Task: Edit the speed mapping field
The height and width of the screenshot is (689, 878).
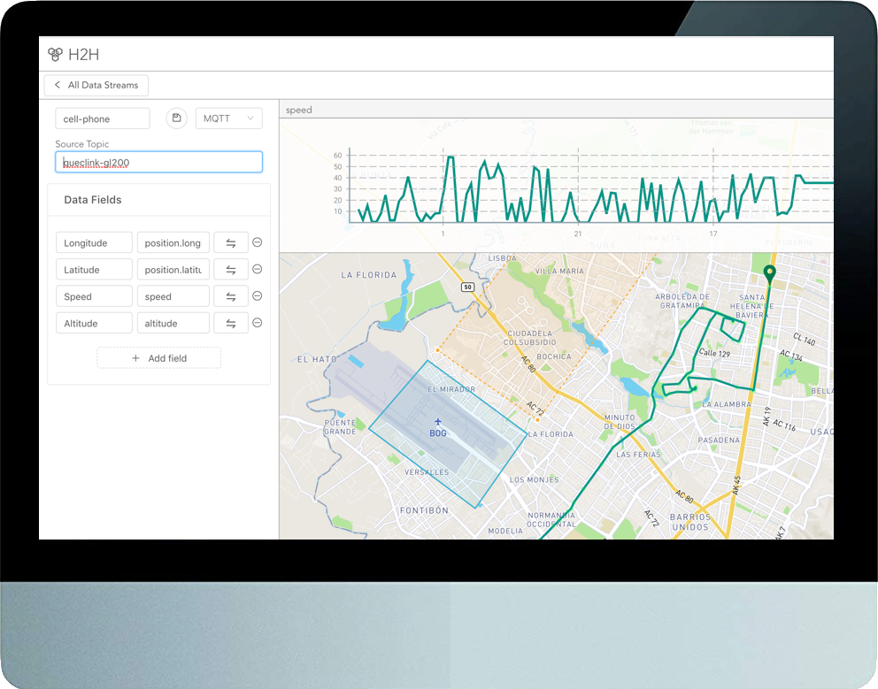Action: click(x=173, y=296)
